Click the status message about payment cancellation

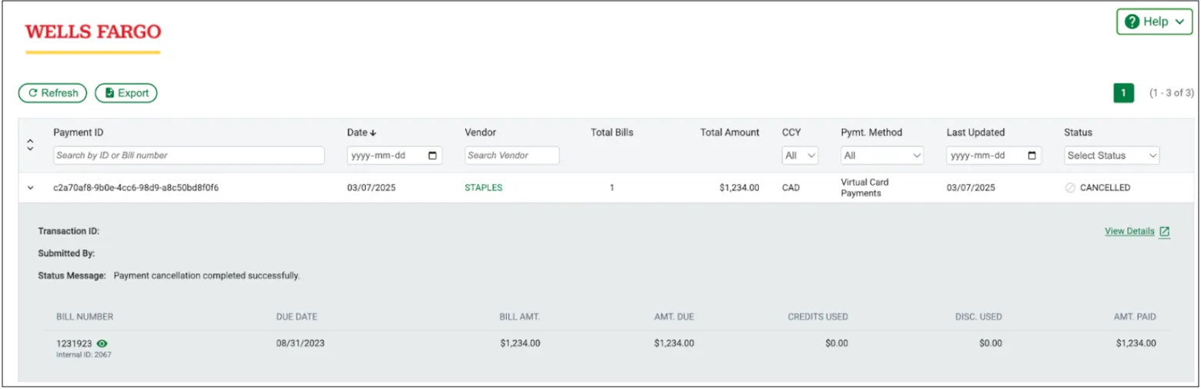206,275
